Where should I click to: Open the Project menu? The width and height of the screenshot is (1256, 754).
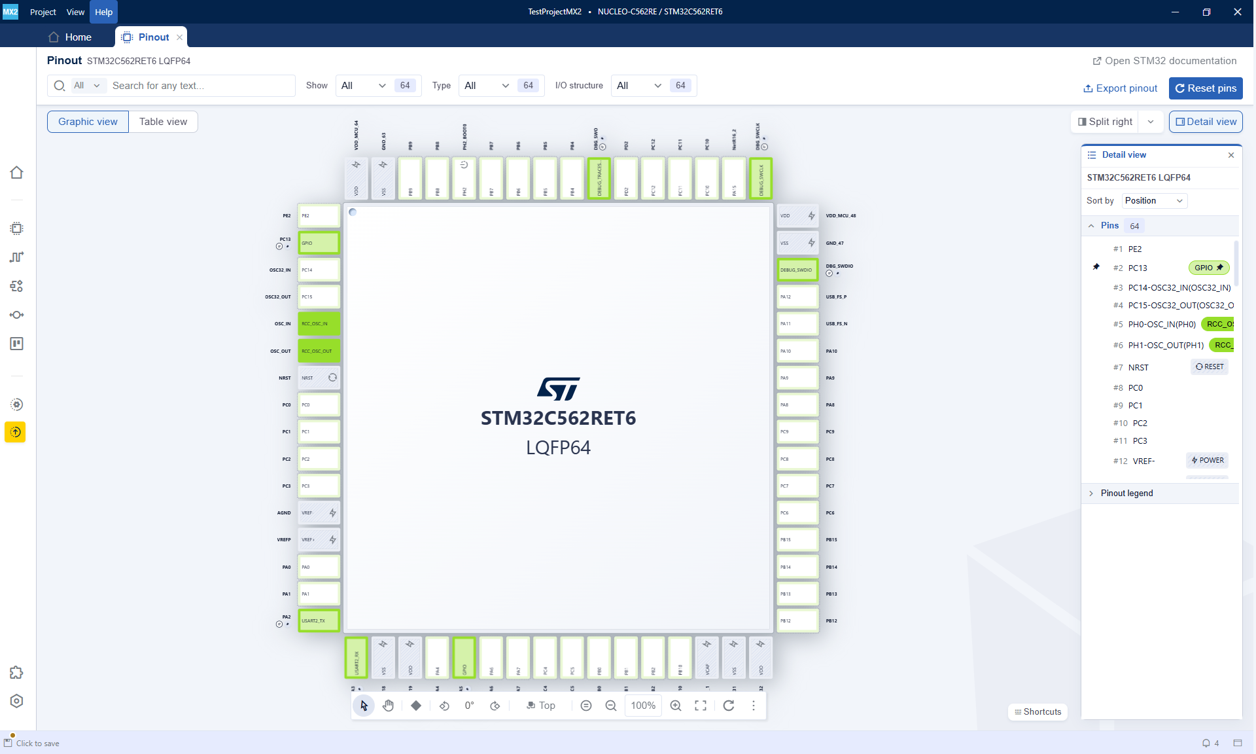click(x=43, y=12)
